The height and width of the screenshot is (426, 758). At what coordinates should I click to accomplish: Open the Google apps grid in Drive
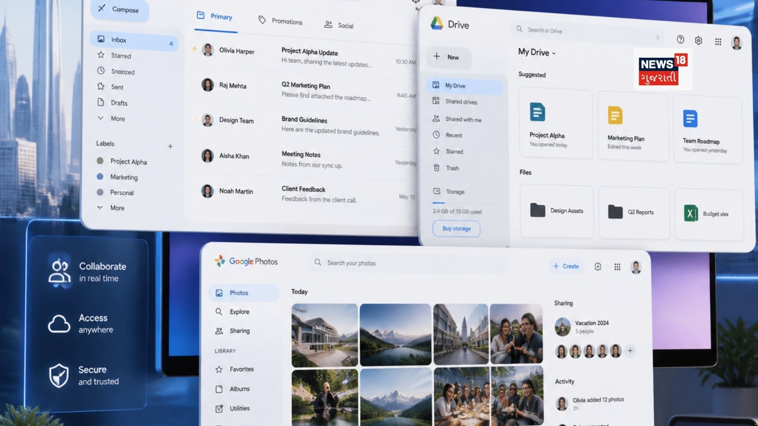tap(718, 42)
